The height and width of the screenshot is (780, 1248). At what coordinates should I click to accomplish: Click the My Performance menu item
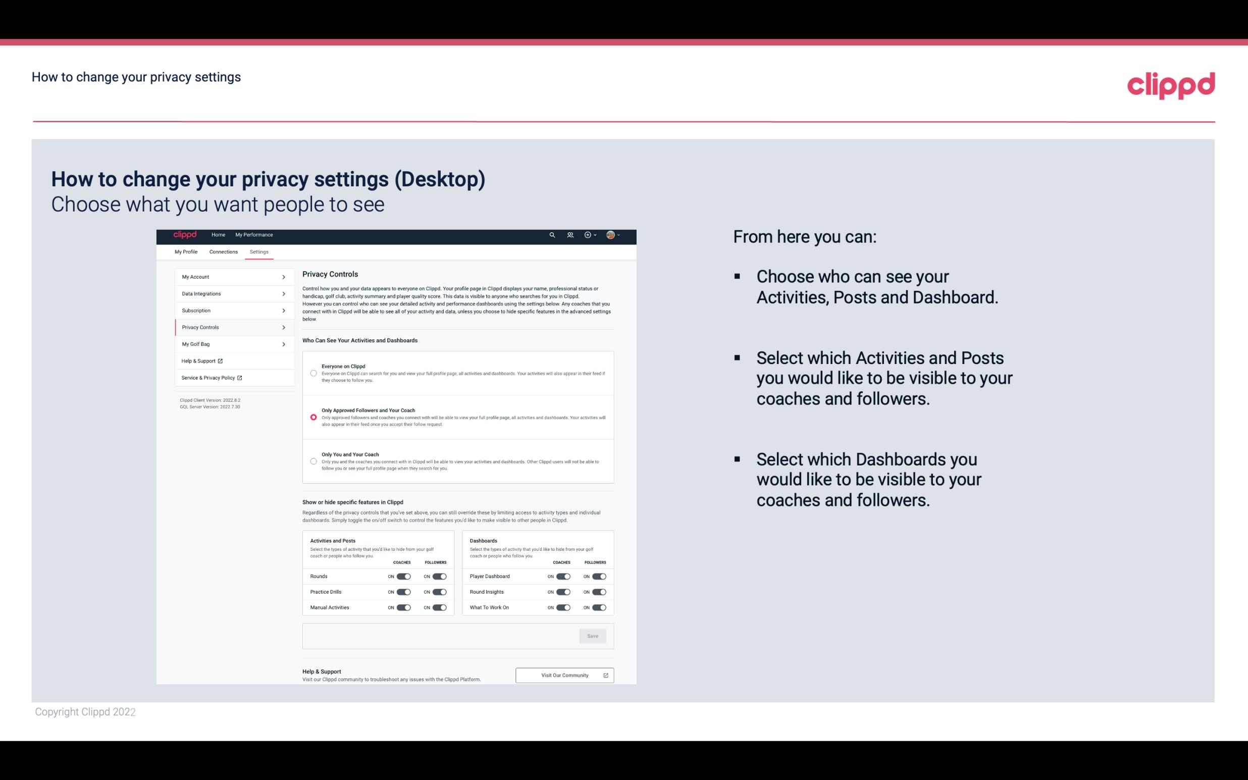pyautogui.click(x=253, y=235)
